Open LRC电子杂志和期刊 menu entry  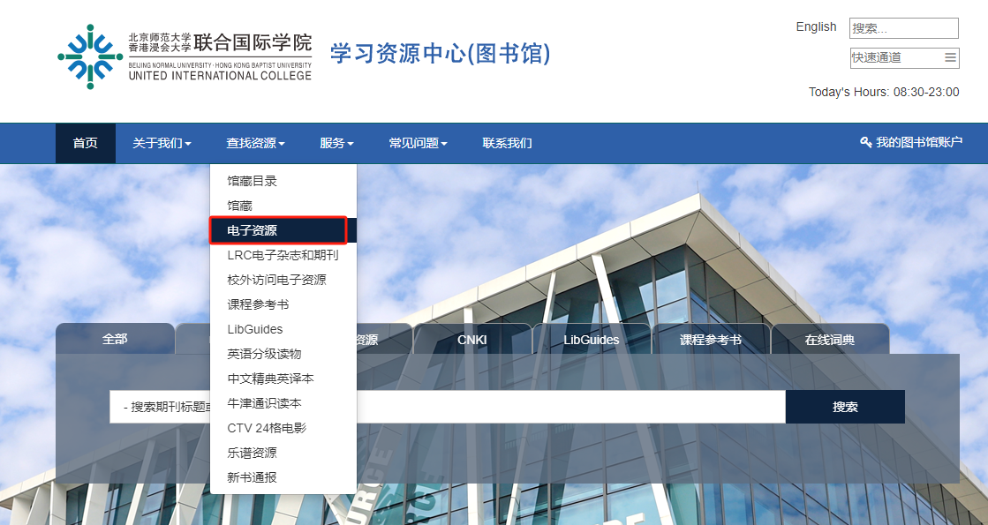pyautogui.click(x=283, y=255)
